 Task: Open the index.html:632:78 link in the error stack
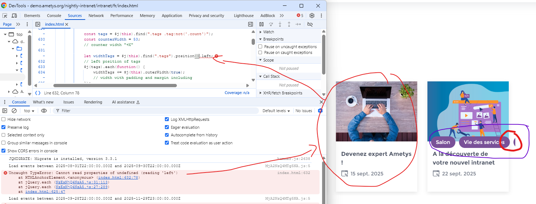pos(118,178)
